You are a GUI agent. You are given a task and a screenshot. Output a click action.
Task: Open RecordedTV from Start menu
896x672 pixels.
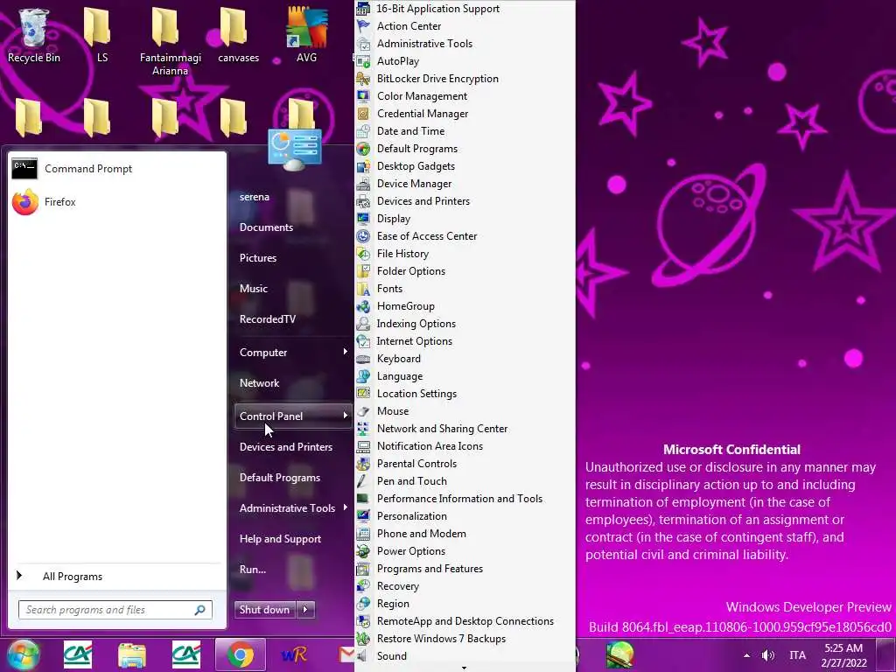pyautogui.click(x=268, y=319)
